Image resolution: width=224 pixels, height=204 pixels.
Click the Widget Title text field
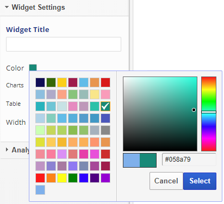64,44
